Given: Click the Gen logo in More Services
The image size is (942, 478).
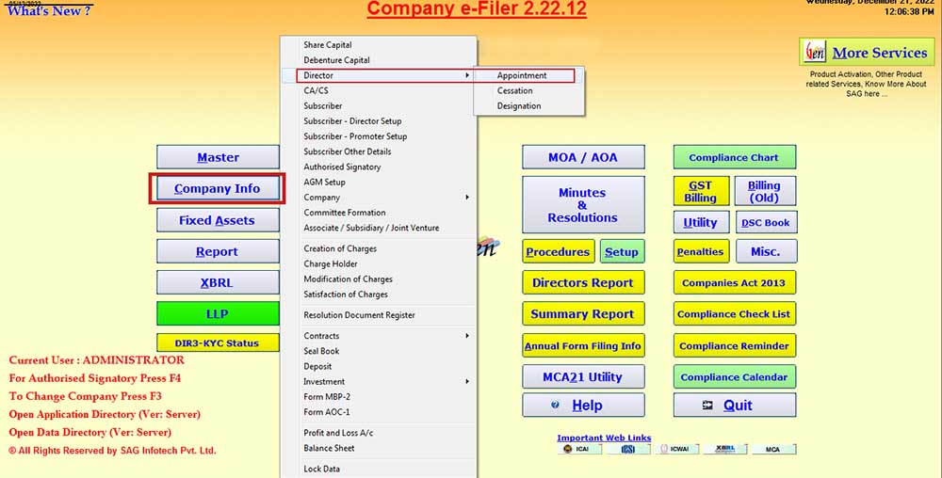Looking at the screenshot, I should (x=814, y=52).
